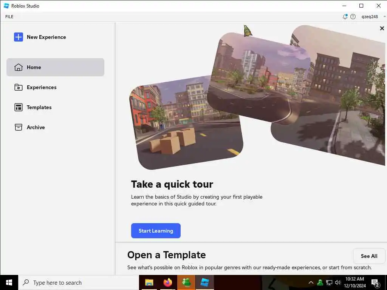
Task: Click the green people app taskbar icon
Action: (186, 282)
